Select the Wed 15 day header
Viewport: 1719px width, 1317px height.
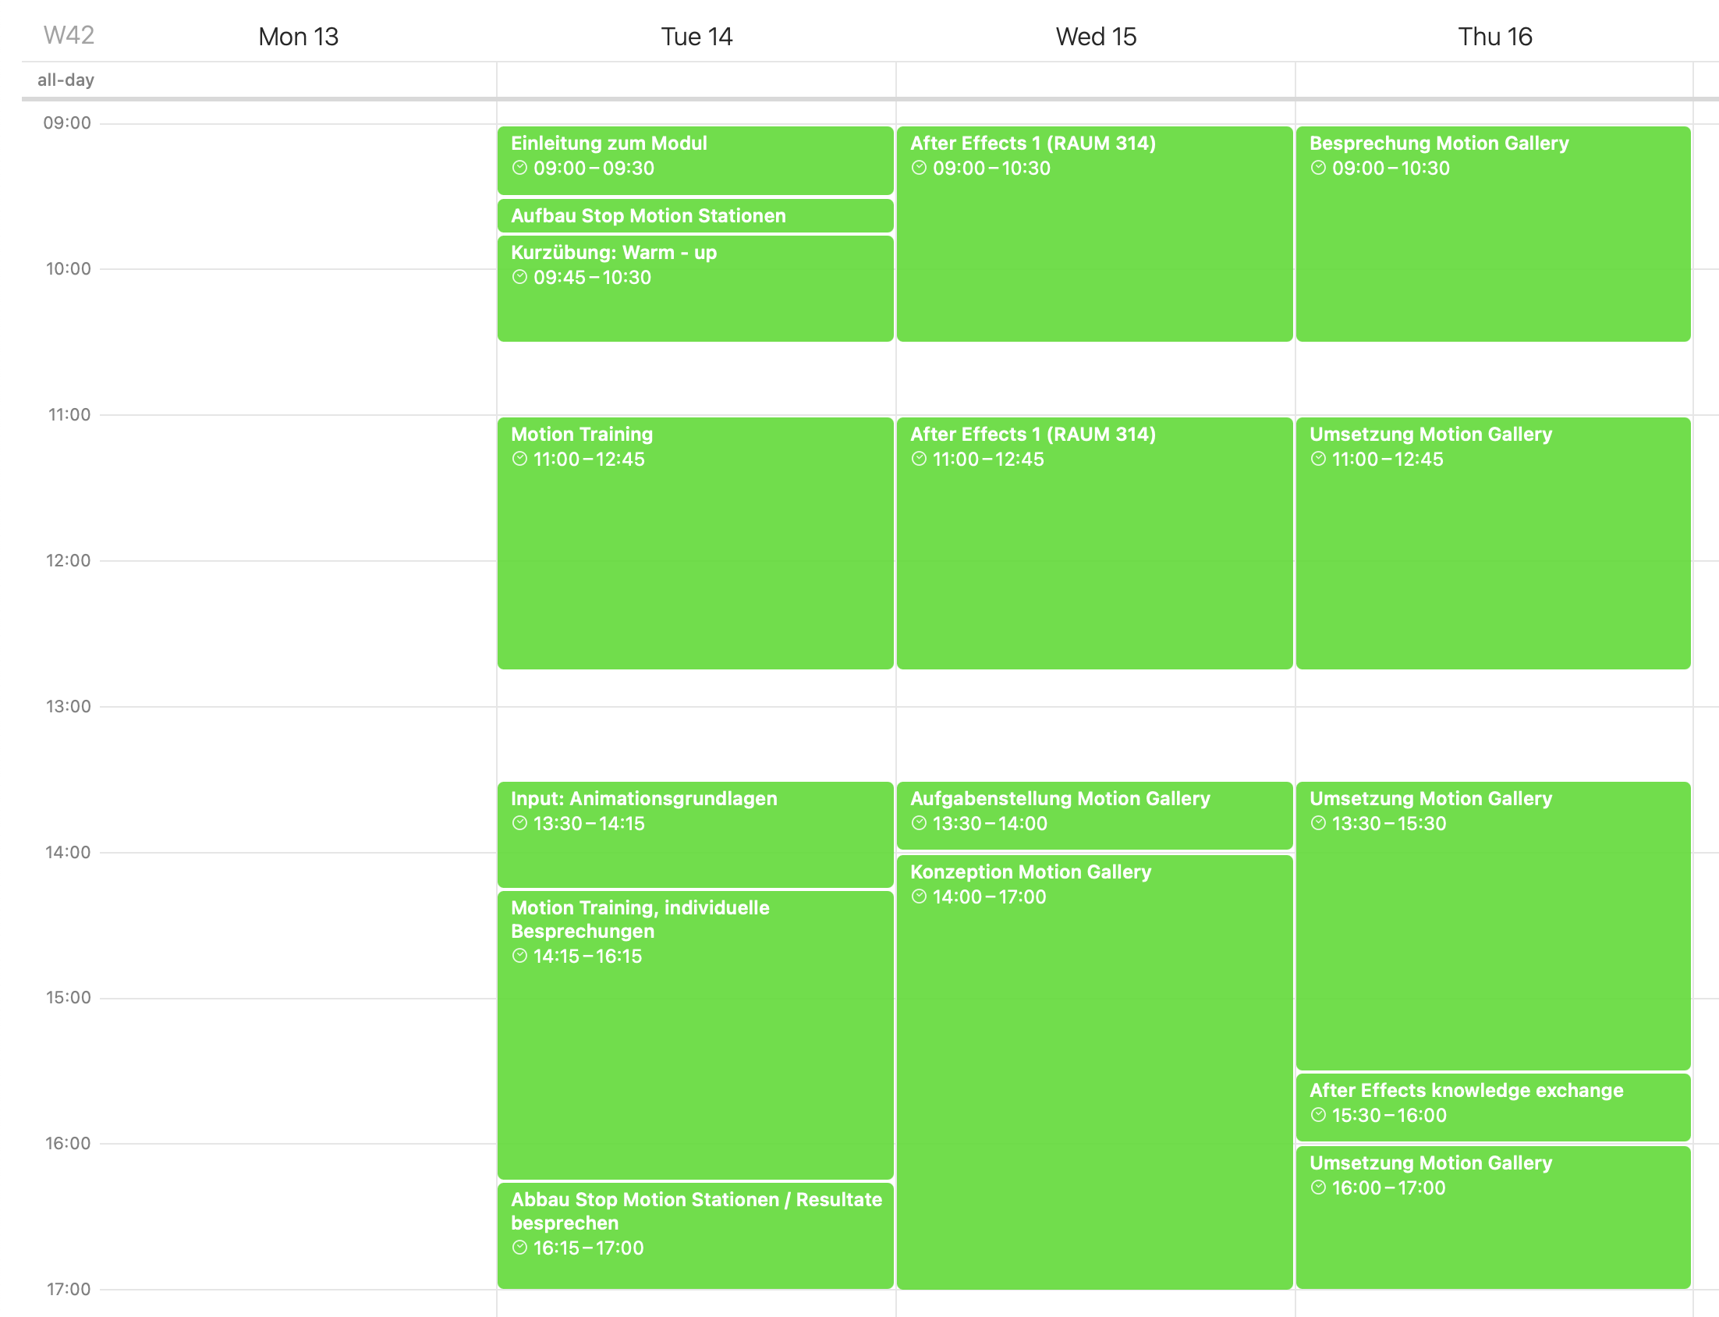pyautogui.click(x=1095, y=37)
